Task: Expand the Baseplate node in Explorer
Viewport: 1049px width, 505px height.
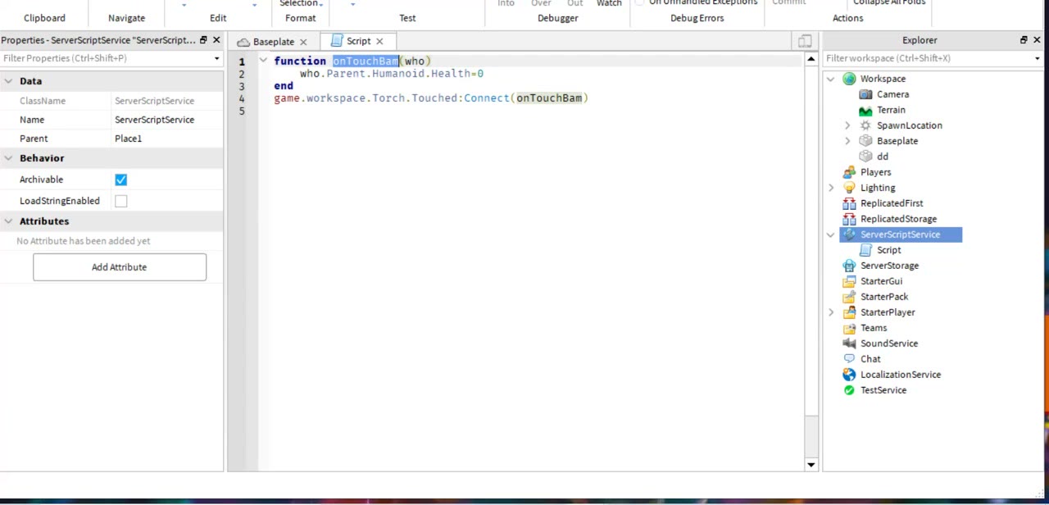Action: pyautogui.click(x=847, y=141)
